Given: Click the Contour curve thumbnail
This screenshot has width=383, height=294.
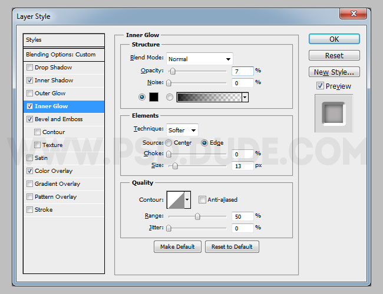Looking at the screenshot, I should 175,200.
